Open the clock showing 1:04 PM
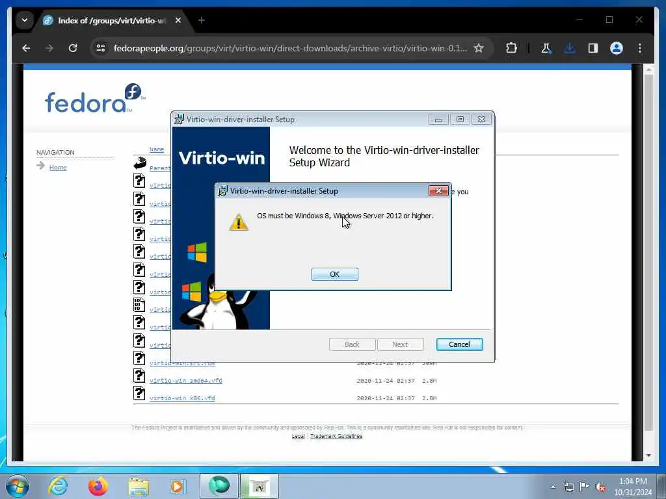Viewport: 666px width, 499px height. [633, 487]
